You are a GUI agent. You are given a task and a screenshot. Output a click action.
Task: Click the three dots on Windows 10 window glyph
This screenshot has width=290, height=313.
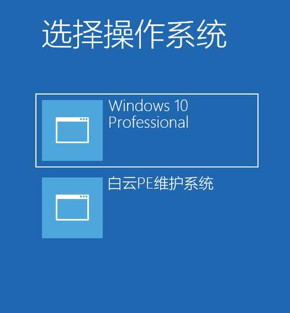[x=84, y=119]
